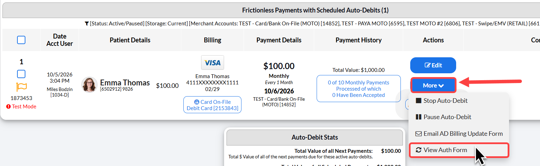
Task: Toggle the select-all checkbox in header
Action: click(21, 40)
